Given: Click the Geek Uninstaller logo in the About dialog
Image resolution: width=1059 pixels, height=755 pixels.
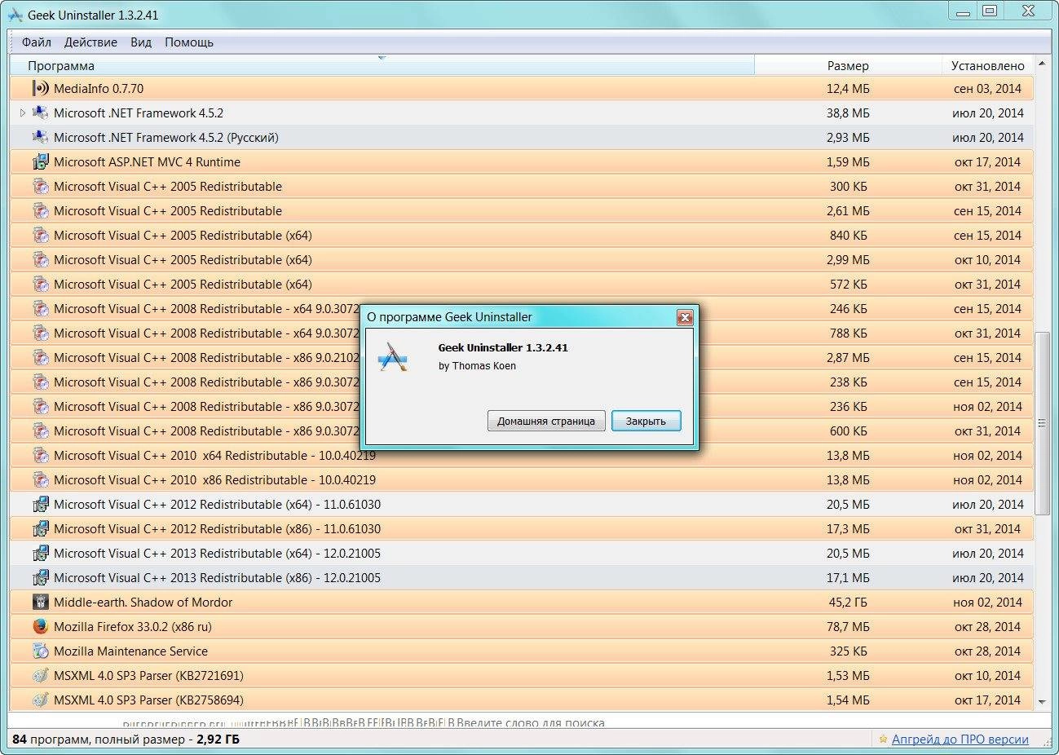Looking at the screenshot, I should click(x=393, y=357).
